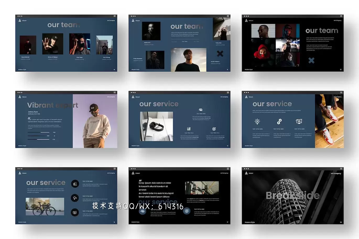Select the bar chart icon beside headphones photo
This screenshot has width=359, height=239.
tap(189, 129)
